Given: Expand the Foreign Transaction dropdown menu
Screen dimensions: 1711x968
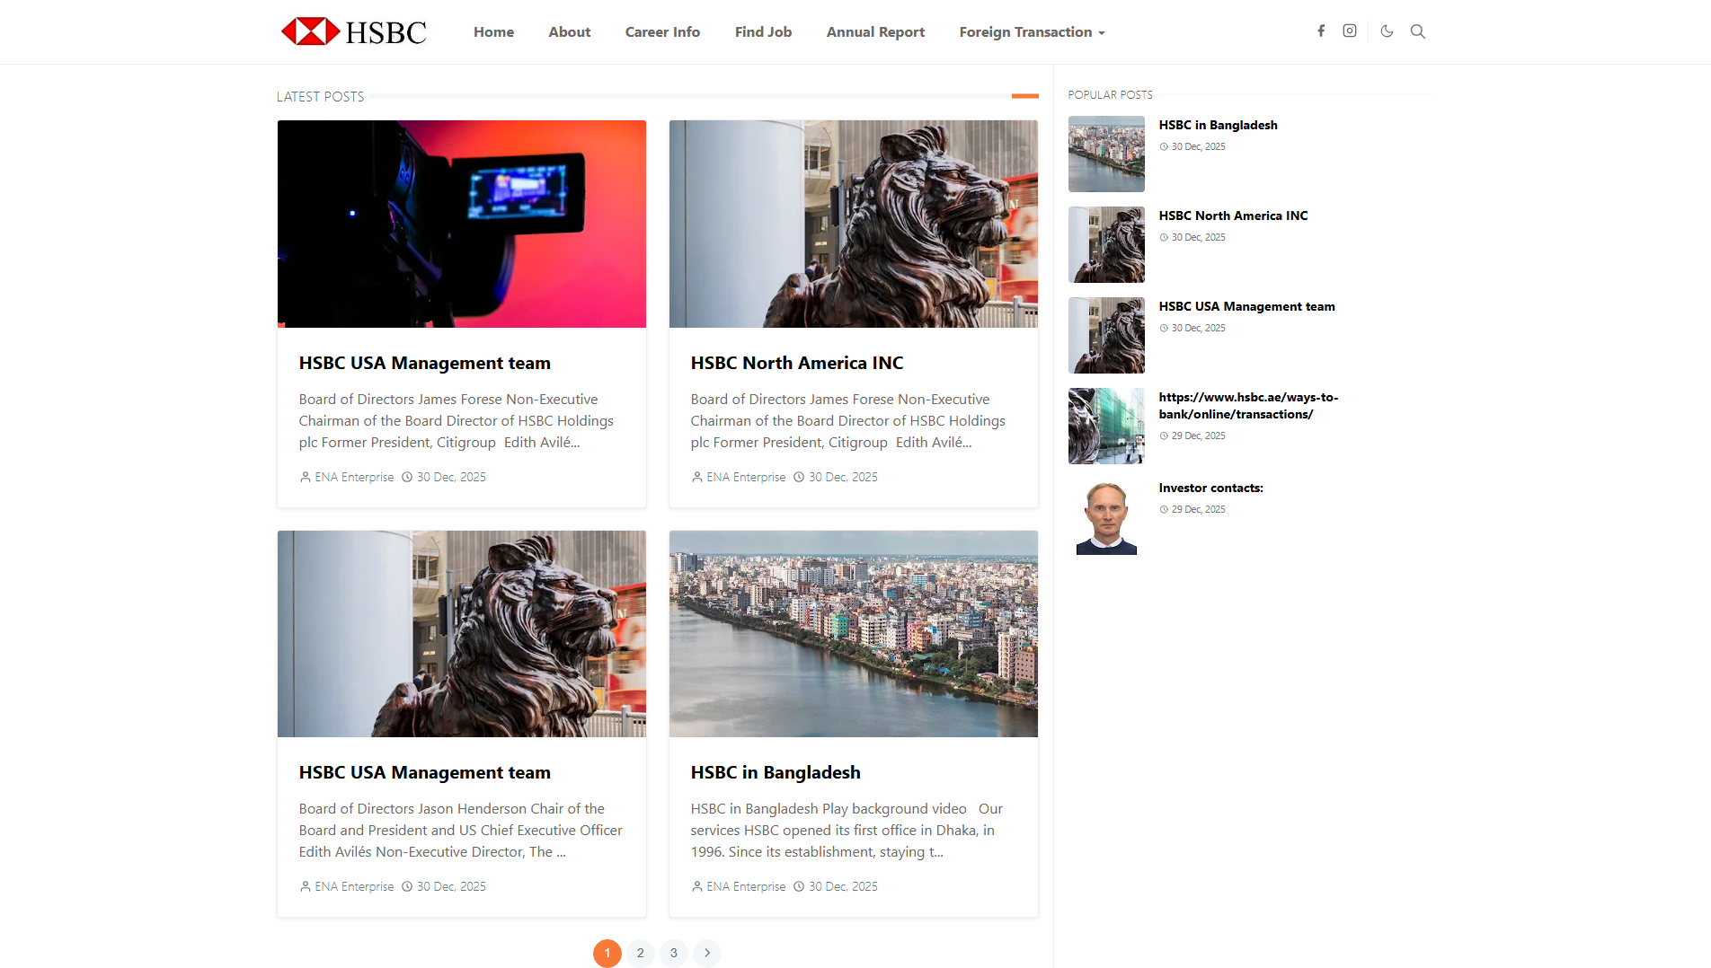Looking at the screenshot, I should [x=1032, y=31].
